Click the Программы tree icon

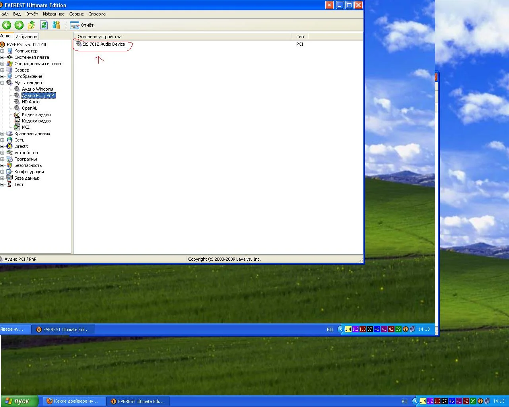click(x=10, y=159)
